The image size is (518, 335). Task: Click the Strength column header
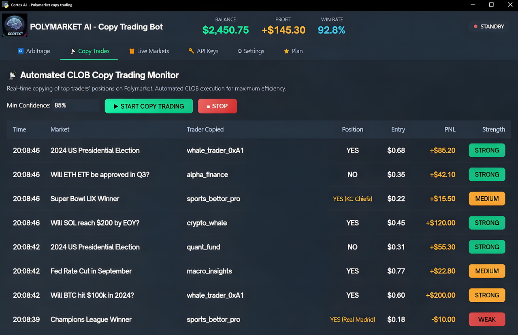point(493,129)
